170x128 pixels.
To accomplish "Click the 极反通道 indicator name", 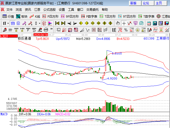I will (x=25, y=39).
